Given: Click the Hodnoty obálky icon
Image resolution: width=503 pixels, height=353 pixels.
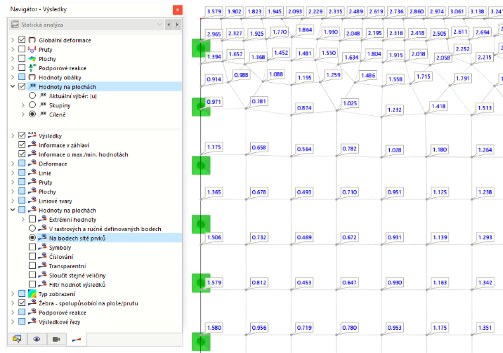Looking at the screenshot, I should (32, 77).
